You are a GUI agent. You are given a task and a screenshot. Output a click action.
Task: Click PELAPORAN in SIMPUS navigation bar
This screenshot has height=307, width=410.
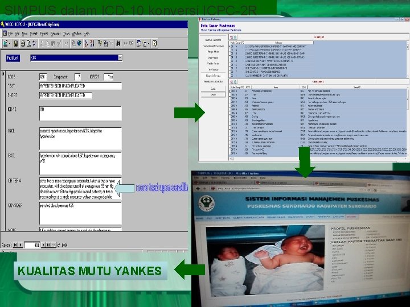(296, 217)
